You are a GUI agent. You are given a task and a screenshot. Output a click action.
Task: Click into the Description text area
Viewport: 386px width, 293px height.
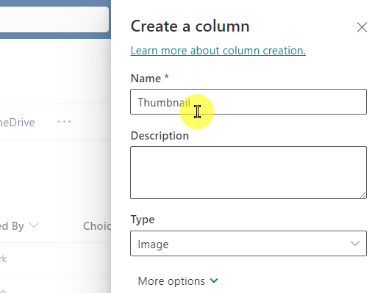click(249, 173)
